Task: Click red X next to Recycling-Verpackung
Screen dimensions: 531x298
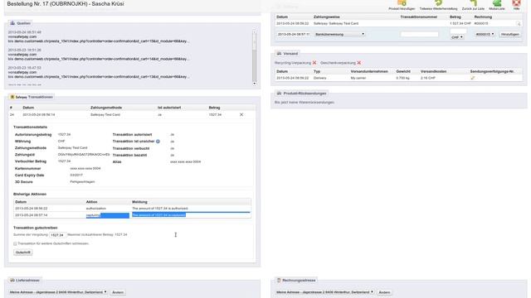Action: (314, 63)
